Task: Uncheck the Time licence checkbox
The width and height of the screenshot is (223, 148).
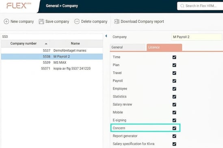Action: pyautogui.click(x=174, y=57)
